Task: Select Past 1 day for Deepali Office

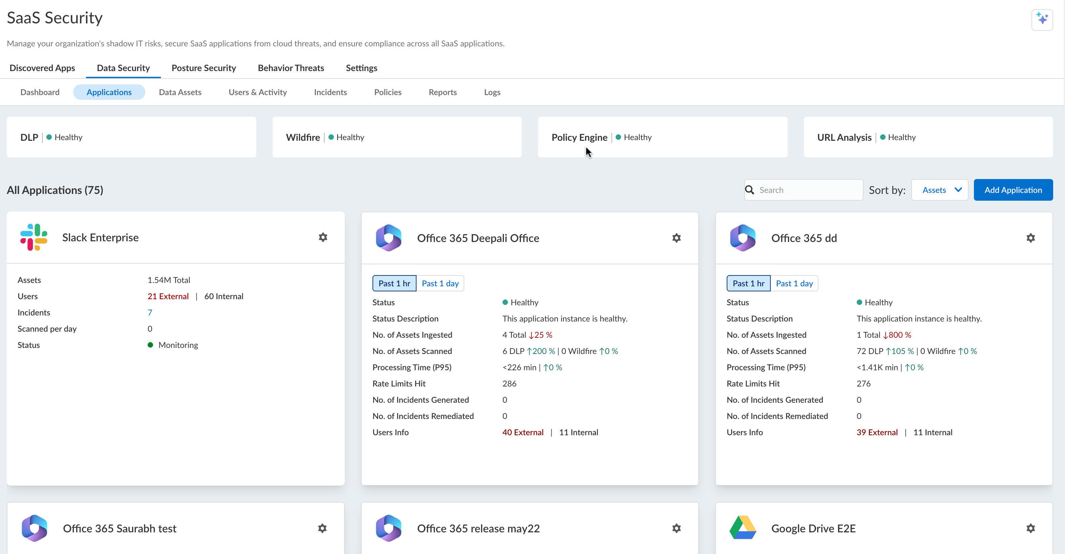Action: (440, 283)
